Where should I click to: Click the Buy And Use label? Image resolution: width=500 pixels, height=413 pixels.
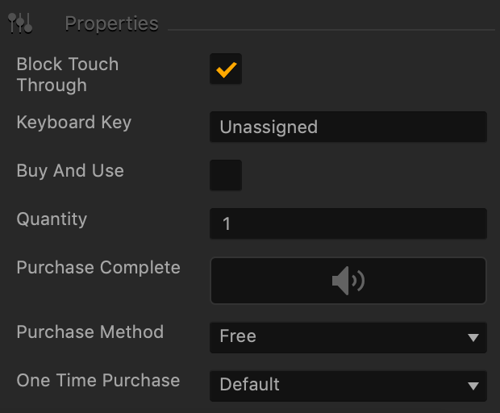click(70, 171)
